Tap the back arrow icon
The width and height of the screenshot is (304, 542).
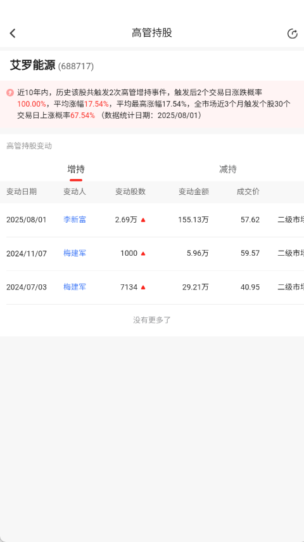13,33
